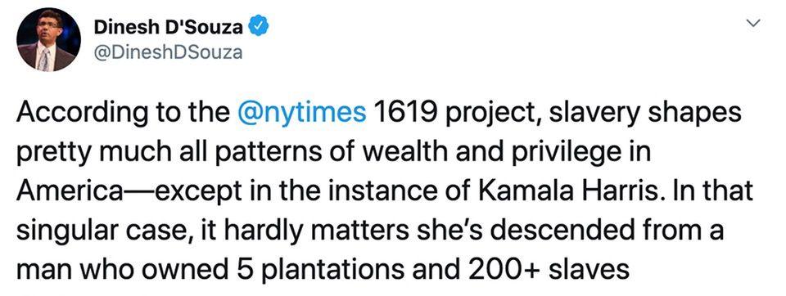
Task: Select the Dinesh D'Souza display name
Action: pos(169,29)
